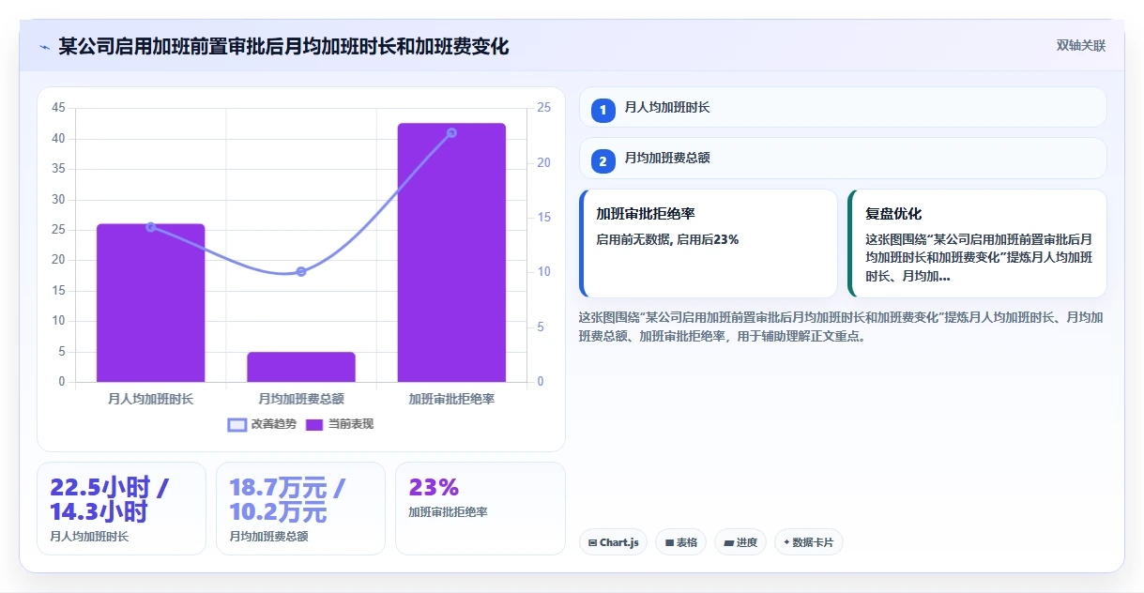The image size is (1144, 593).
Task: Open the 加班审批拒绝率 info card
Action: coord(709,244)
